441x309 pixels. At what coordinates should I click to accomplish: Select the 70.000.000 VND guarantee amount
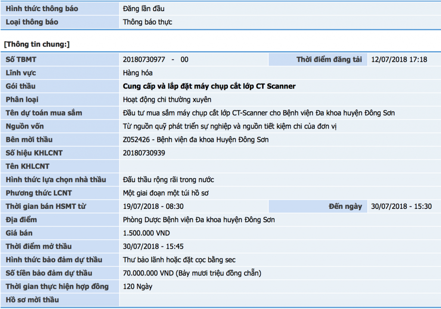(192, 273)
